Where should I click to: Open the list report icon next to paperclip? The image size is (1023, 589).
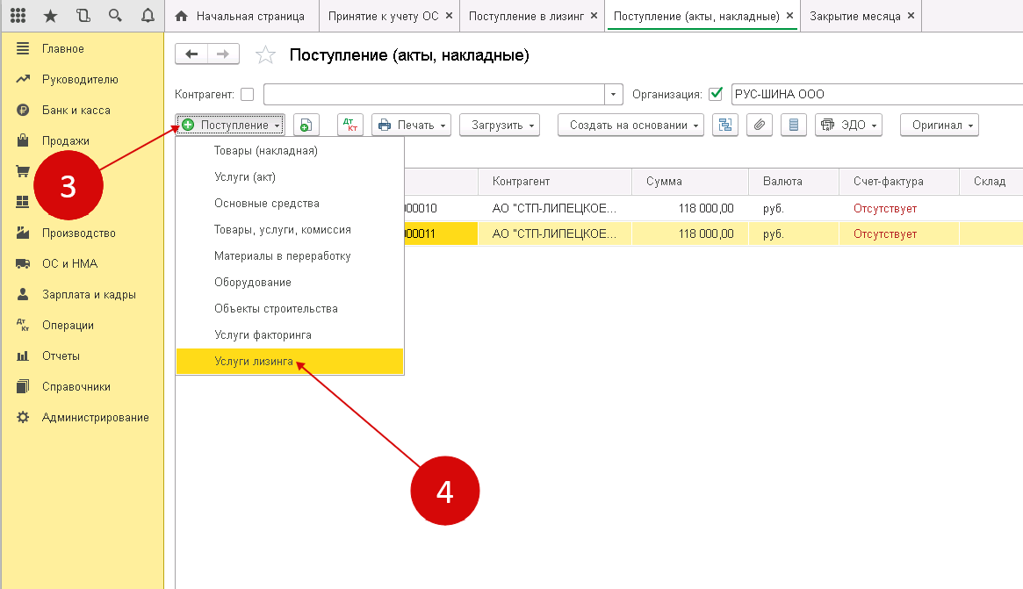(x=793, y=126)
